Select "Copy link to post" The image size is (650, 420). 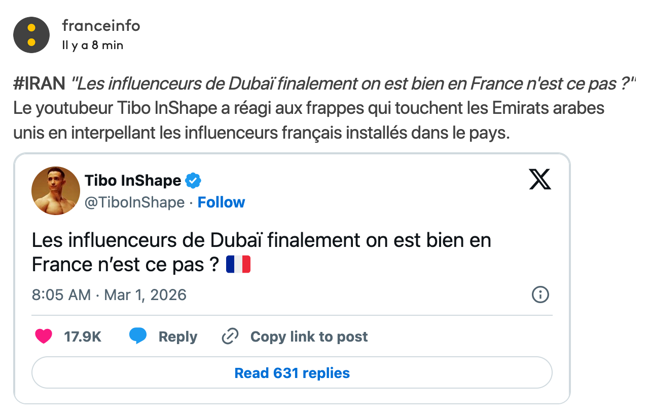point(309,337)
